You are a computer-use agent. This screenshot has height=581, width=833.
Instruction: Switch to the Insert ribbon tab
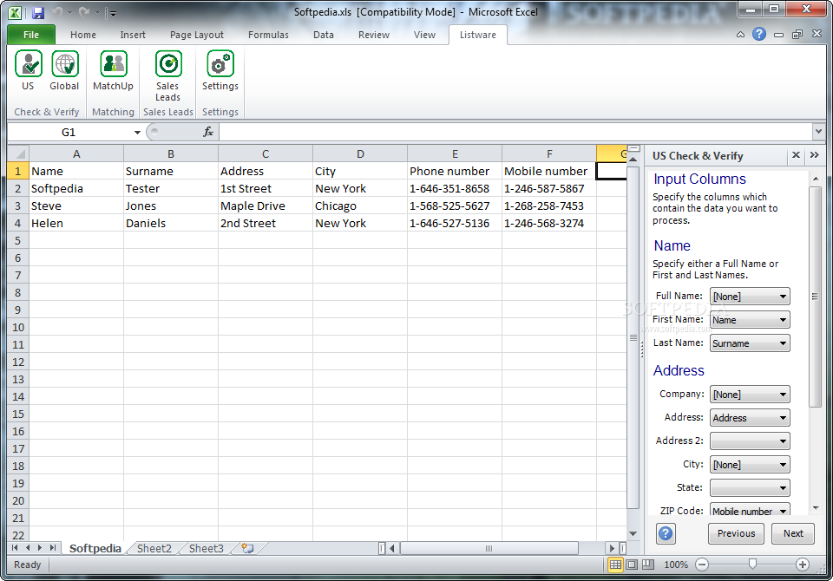[x=133, y=35]
